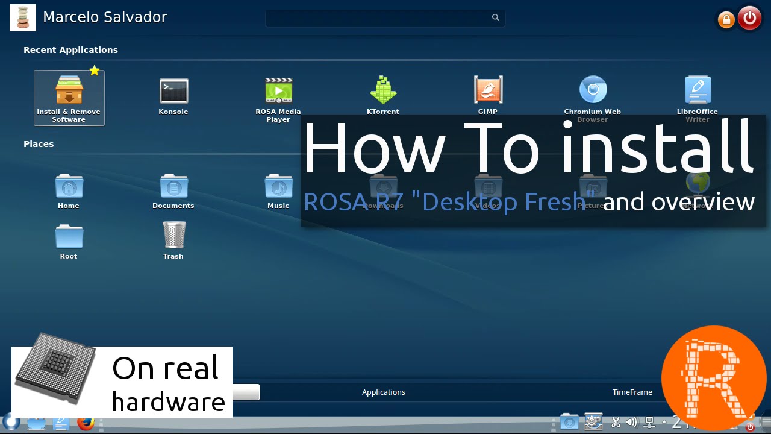The height and width of the screenshot is (434, 771).
Task: Open the Root folder
Action: point(69,241)
